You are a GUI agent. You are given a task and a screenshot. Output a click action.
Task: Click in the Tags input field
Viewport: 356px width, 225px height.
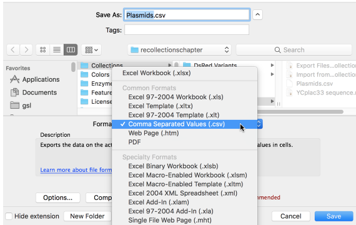187,30
